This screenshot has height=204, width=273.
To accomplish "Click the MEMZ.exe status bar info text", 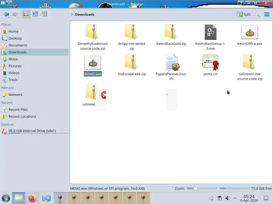I will coord(107,188).
